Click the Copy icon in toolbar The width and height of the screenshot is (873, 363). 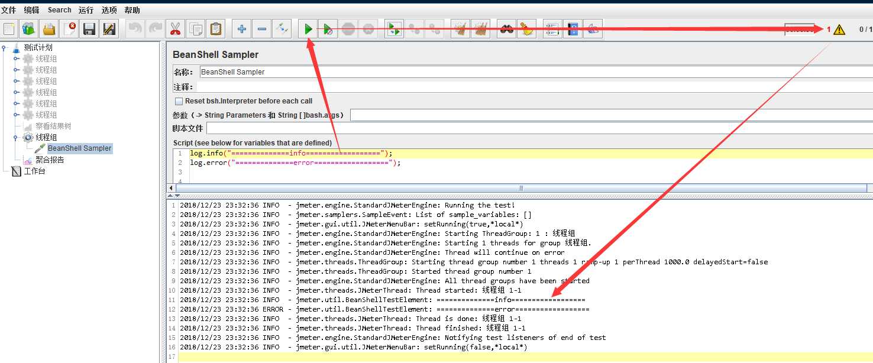point(196,29)
